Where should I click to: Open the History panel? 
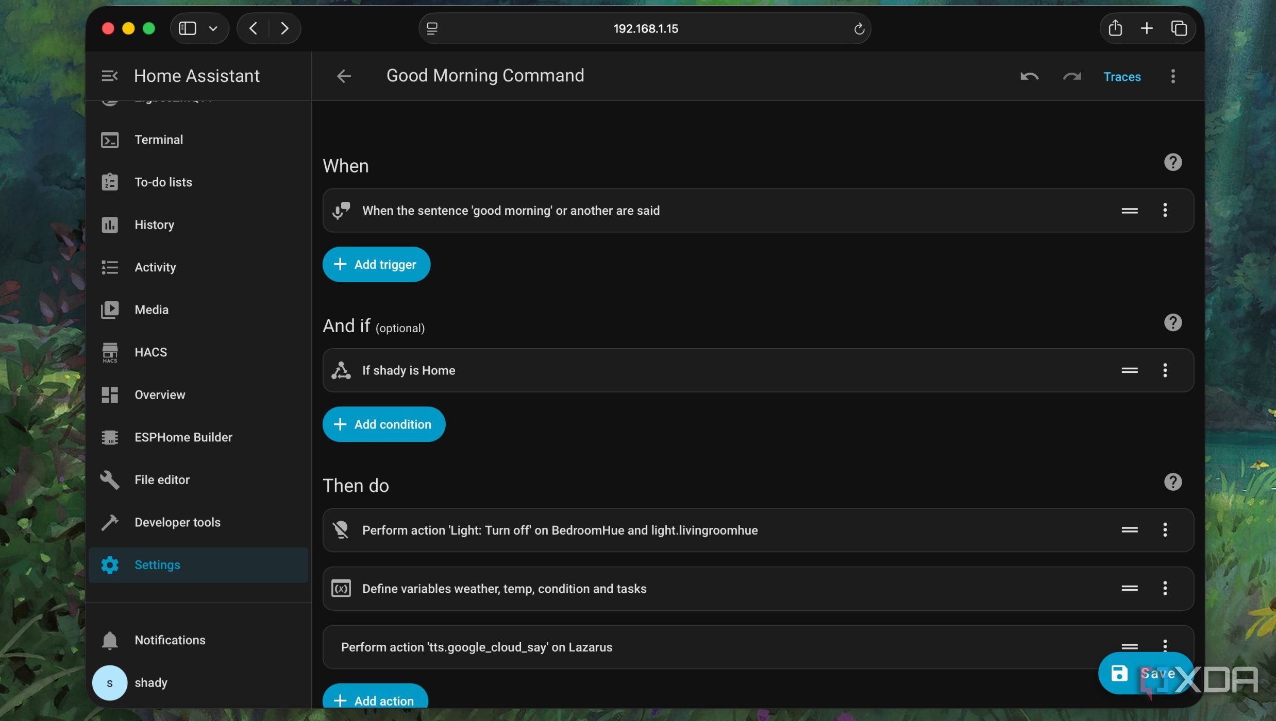[198, 225]
